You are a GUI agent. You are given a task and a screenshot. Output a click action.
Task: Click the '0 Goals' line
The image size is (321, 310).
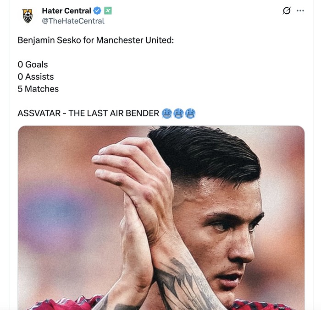pos(33,65)
